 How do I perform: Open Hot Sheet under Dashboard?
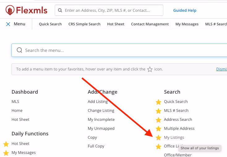20,120
